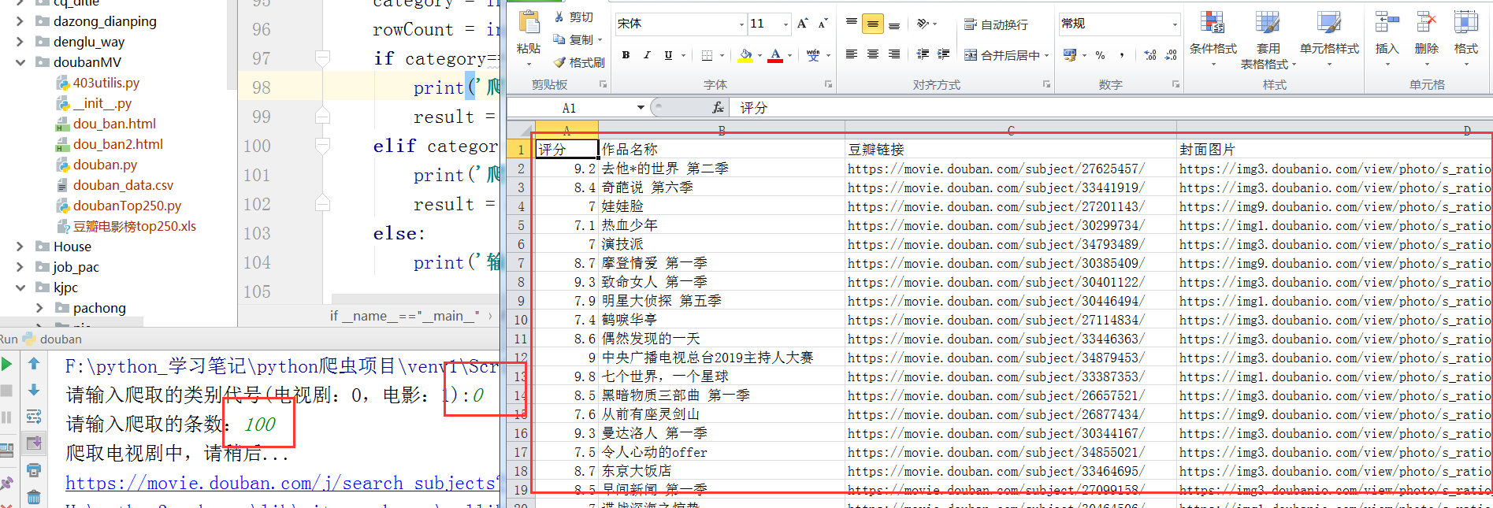Open the Format cells (格式) menu
Viewport: 1493px width, 508px height.
(1465, 38)
